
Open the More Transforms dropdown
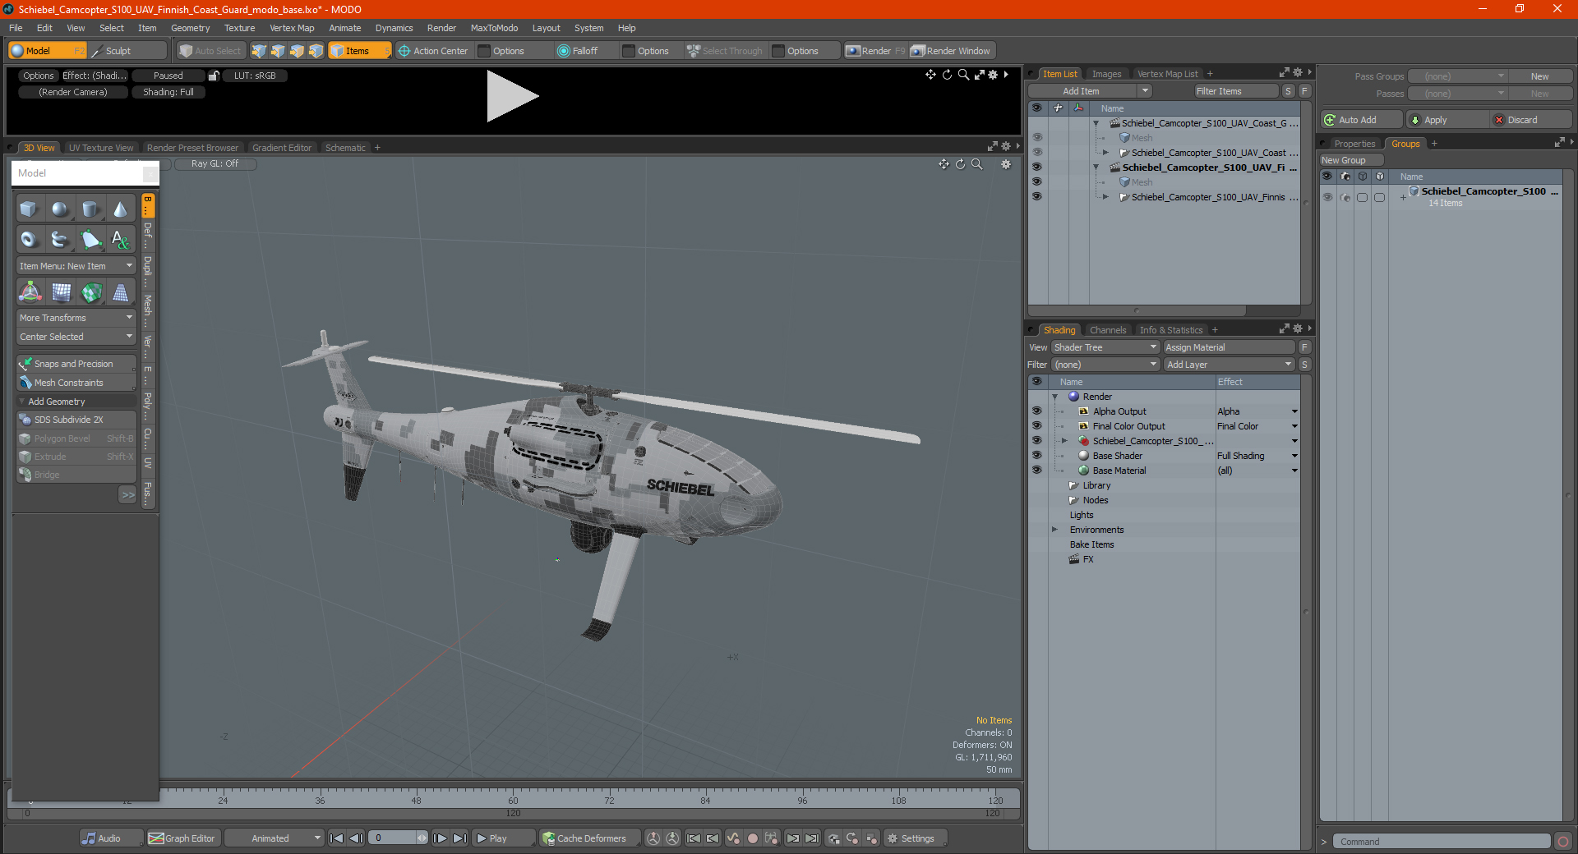tap(76, 318)
